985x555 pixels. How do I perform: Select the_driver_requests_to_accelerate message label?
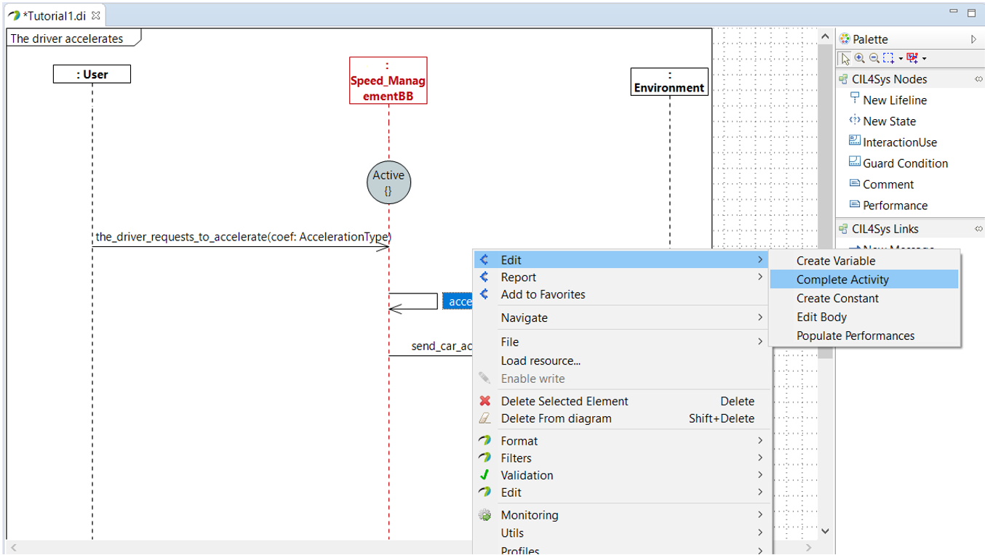(x=244, y=237)
